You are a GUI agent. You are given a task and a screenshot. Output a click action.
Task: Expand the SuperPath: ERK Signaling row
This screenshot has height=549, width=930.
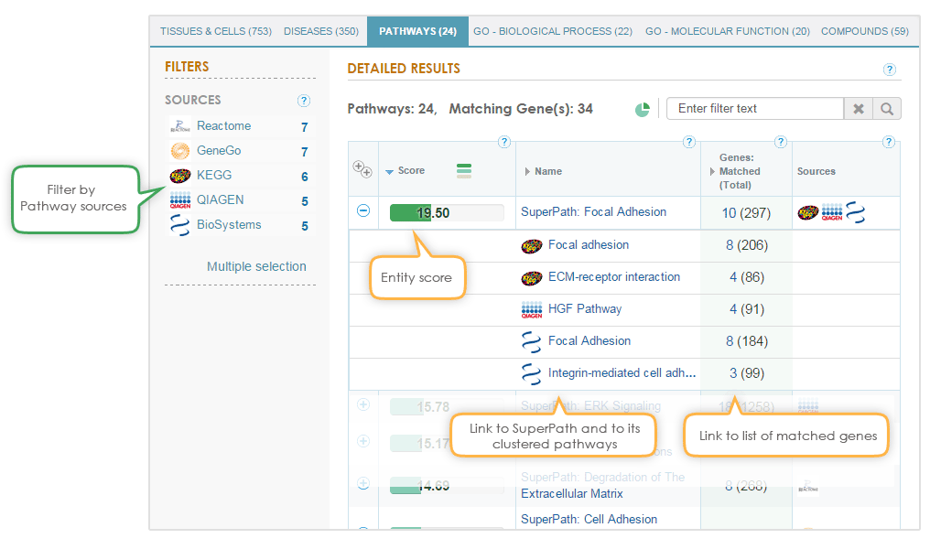pyautogui.click(x=363, y=404)
